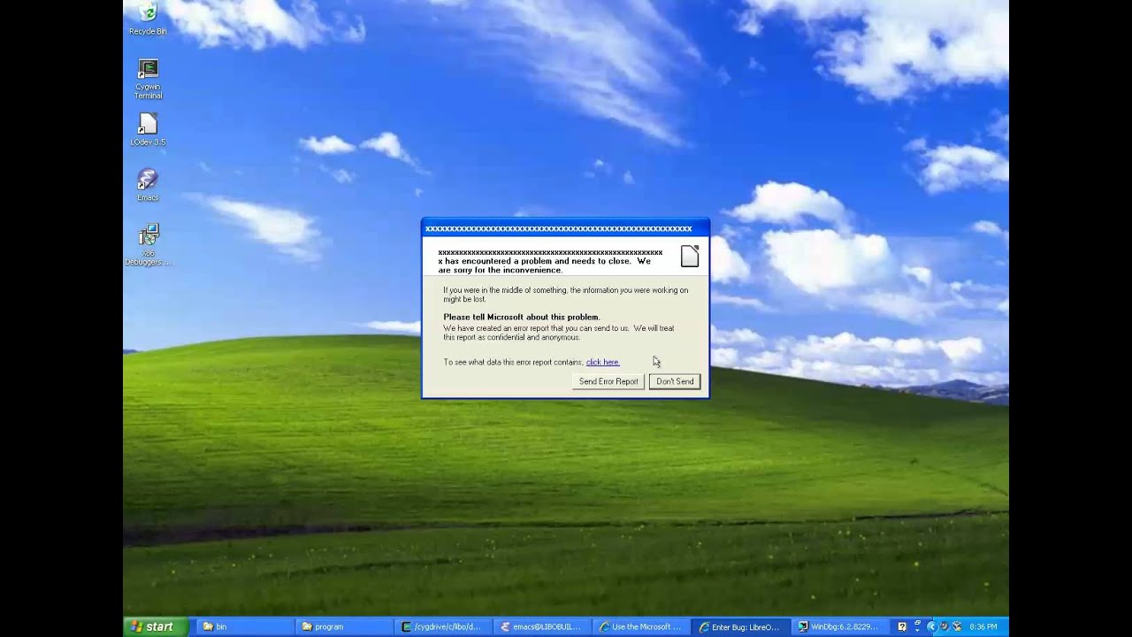This screenshot has width=1132, height=637.
Task: Open the Cygwin Terminal desktop icon
Action: tap(148, 79)
